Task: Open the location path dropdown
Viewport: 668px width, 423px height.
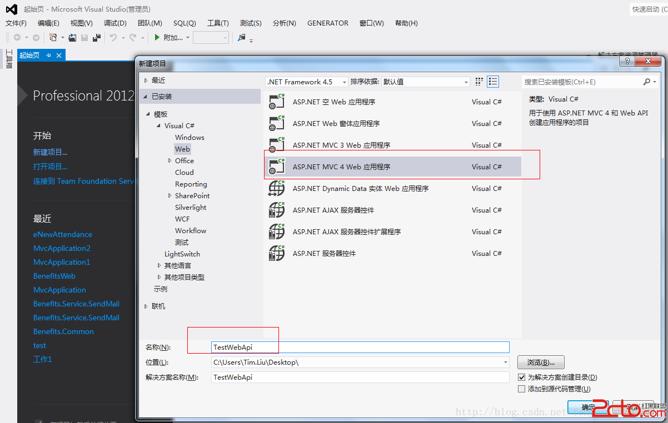Action: point(505,362)
